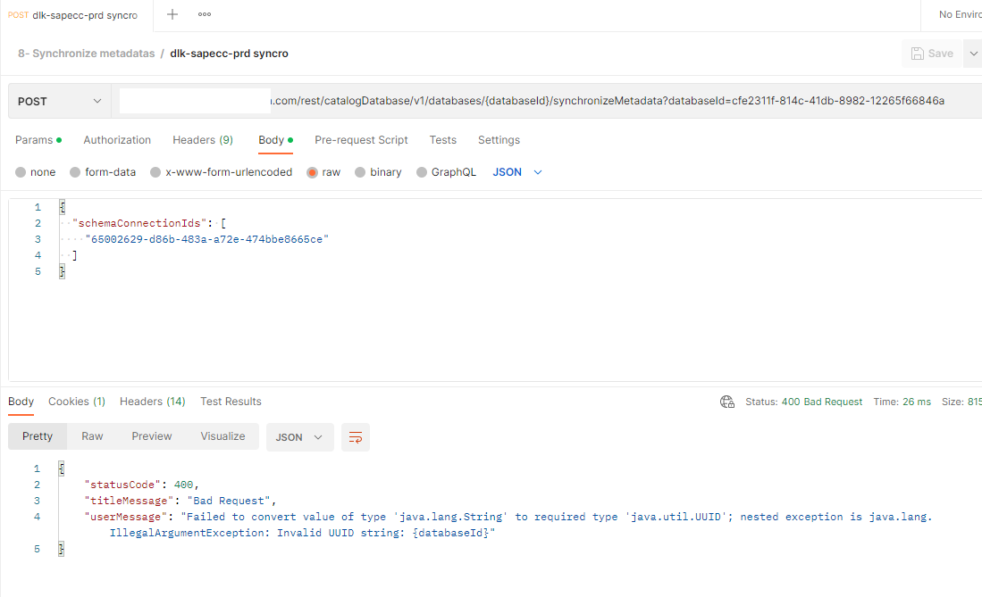Select the request Body tab
The height and width of the screenshot is (597, 982).
[275, 139]
